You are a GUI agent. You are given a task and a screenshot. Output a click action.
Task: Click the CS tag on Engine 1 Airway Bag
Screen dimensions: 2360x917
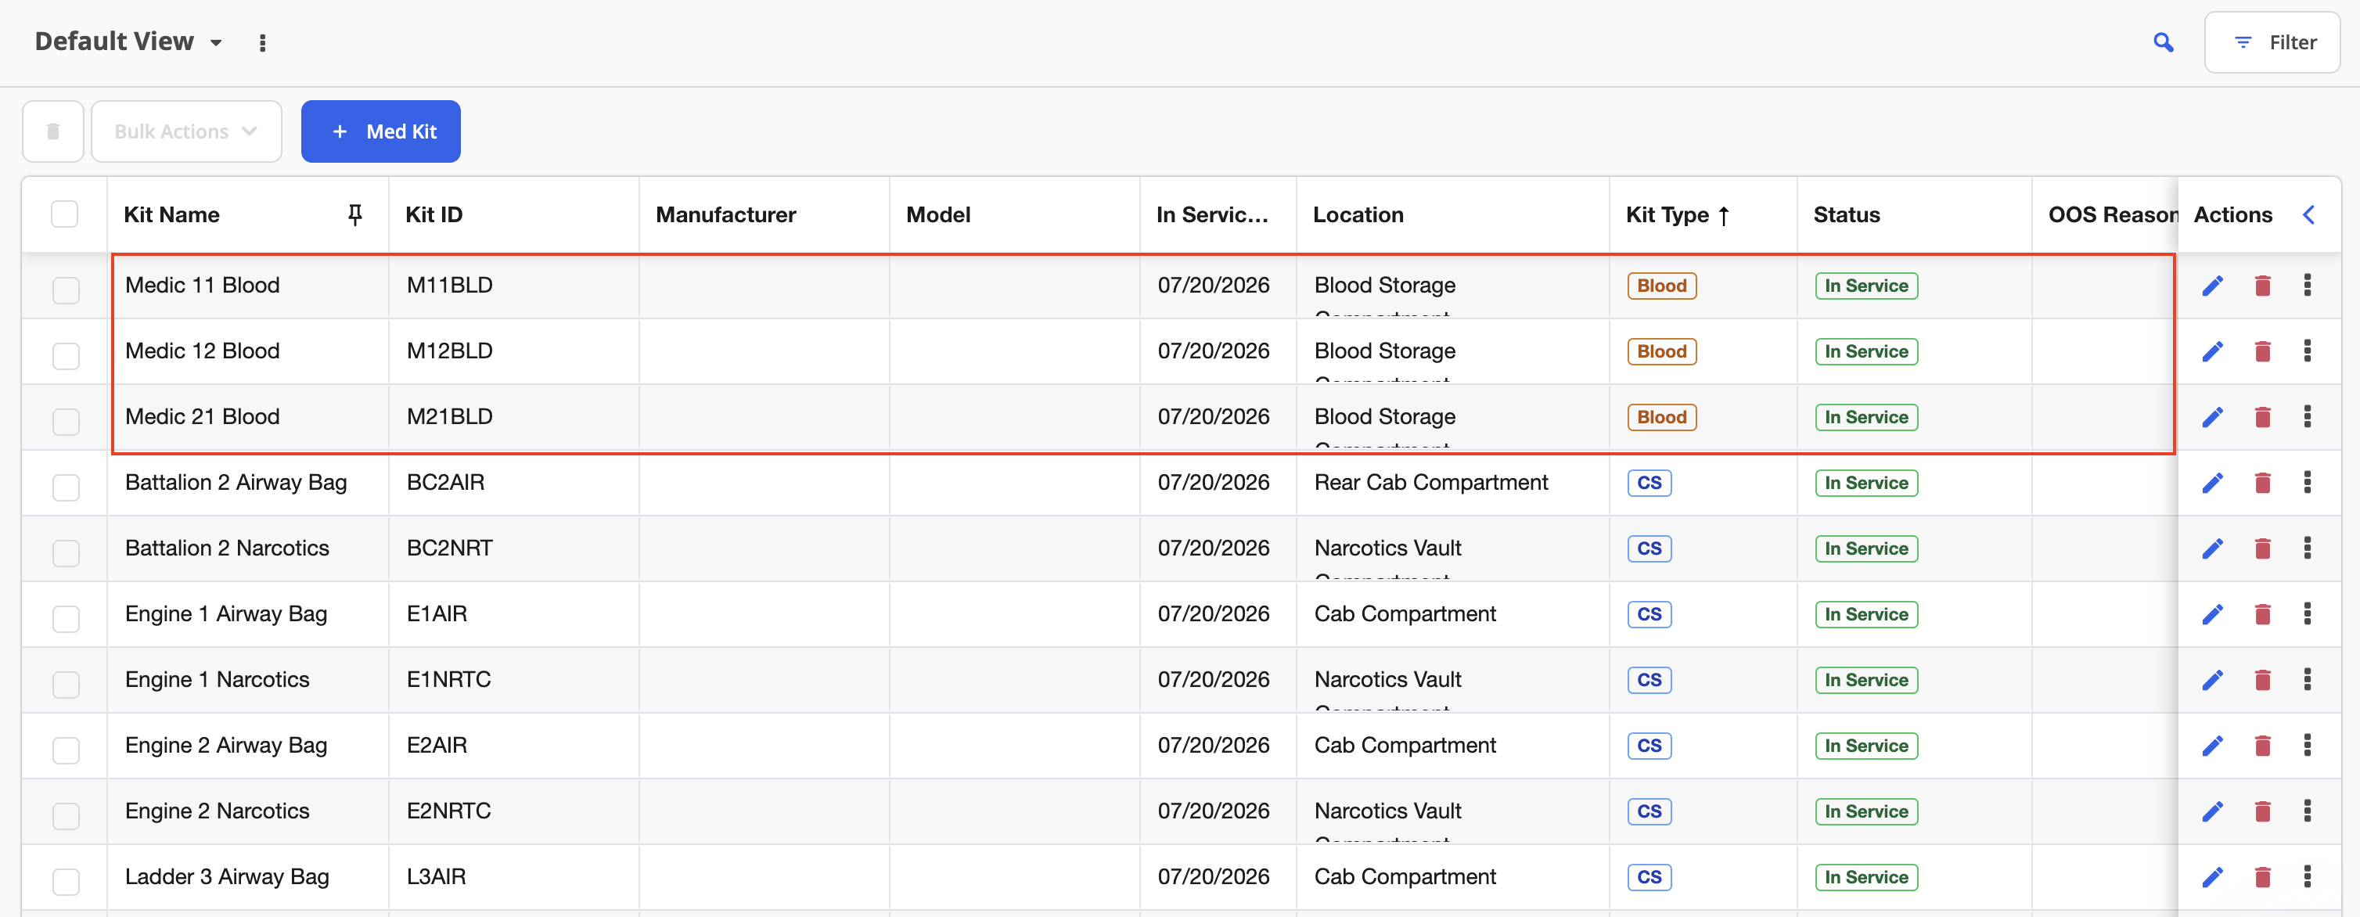(1649, 615)
